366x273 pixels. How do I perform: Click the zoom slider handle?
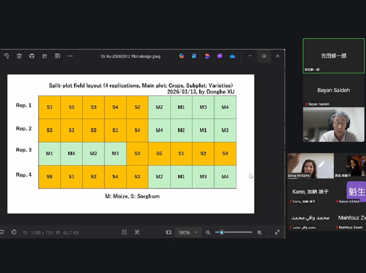[221, 233]
